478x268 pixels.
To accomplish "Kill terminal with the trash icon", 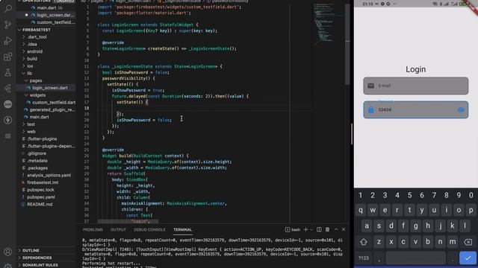I will (x=327, y=229).
